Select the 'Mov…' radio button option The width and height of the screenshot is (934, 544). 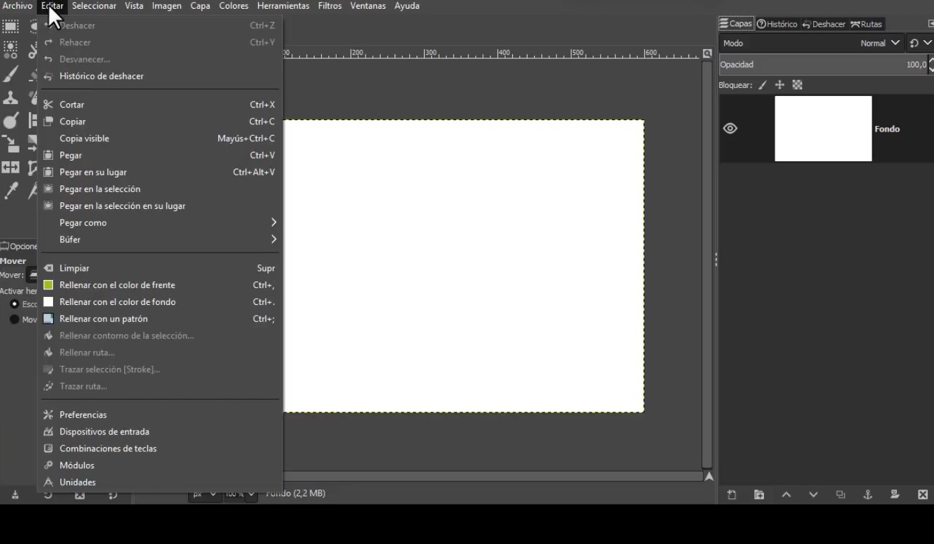click(14, 320)
